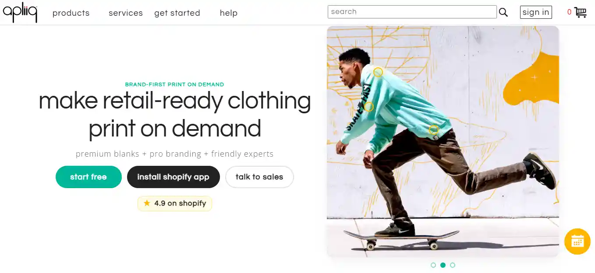Image resolution: width=595 pixels, height=273 pixels.
Task: Click the currently active carousel dot
Action: 443,265
